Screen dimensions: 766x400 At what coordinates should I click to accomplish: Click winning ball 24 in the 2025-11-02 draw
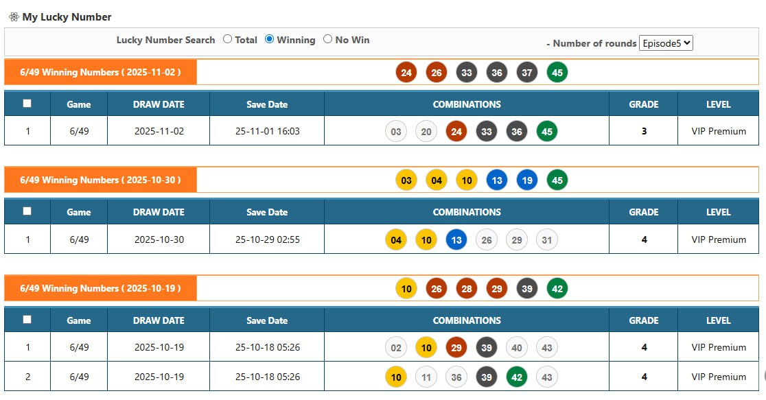[x=406, y=72]
